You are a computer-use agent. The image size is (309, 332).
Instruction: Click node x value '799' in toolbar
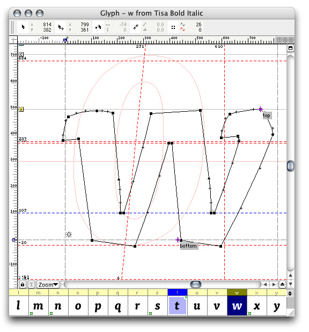pos(84,24)
